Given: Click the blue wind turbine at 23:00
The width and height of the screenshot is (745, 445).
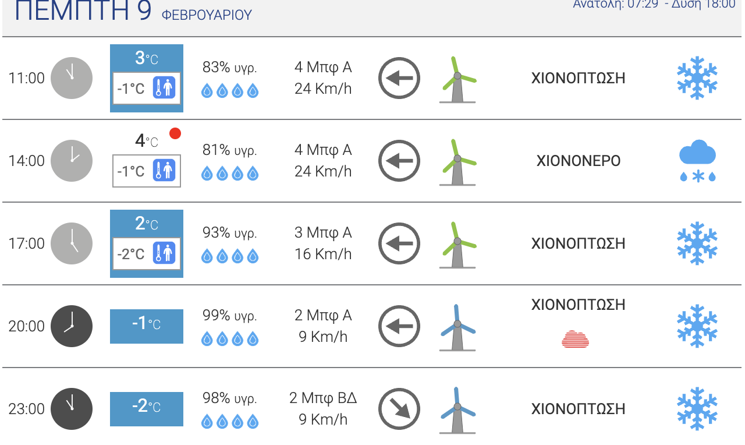Looking at the screenshot, I should click(457, 410).
